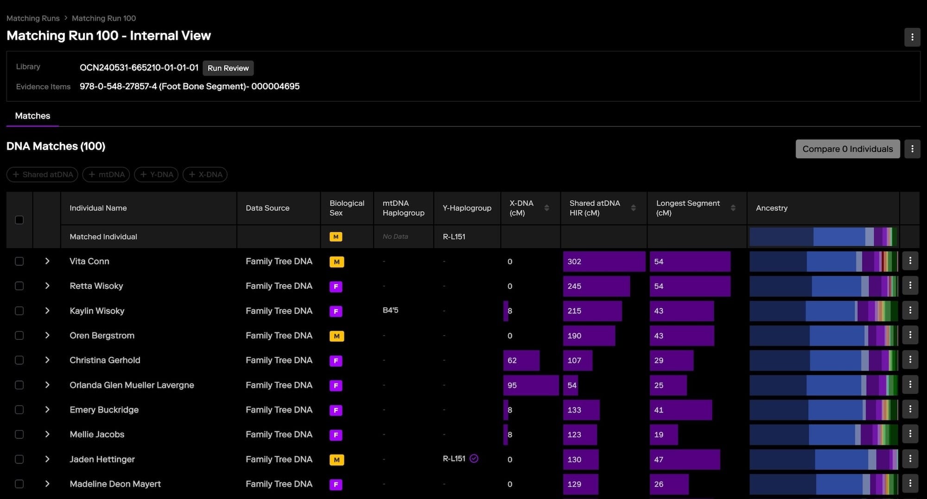Viewport: 927px width, 499px height.
Task: Sort by X-DNA (cM) column
Action: click(546, 208)
